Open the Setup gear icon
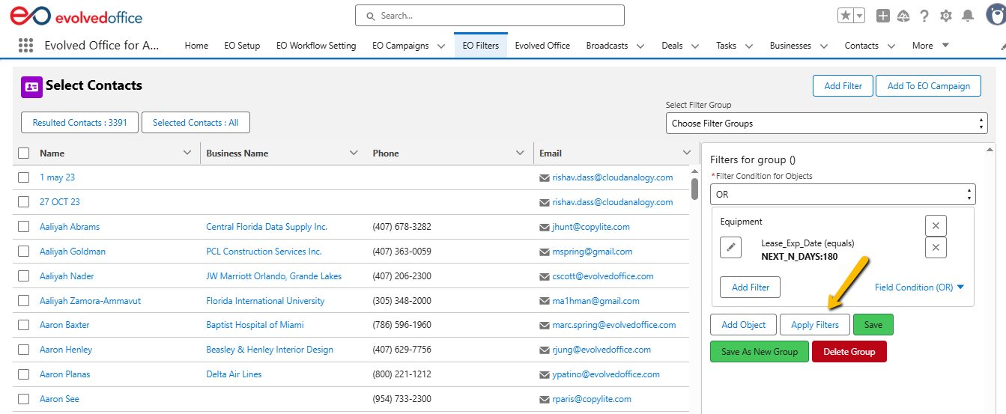This screenshot has height=414, width=1006. pos(946,15)
